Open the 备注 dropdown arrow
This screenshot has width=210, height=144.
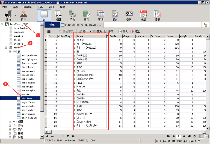tap(90, 32)
